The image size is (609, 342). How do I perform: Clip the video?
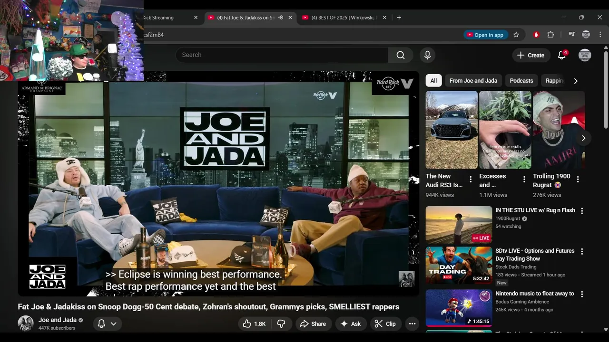click(x=385, y=324)
